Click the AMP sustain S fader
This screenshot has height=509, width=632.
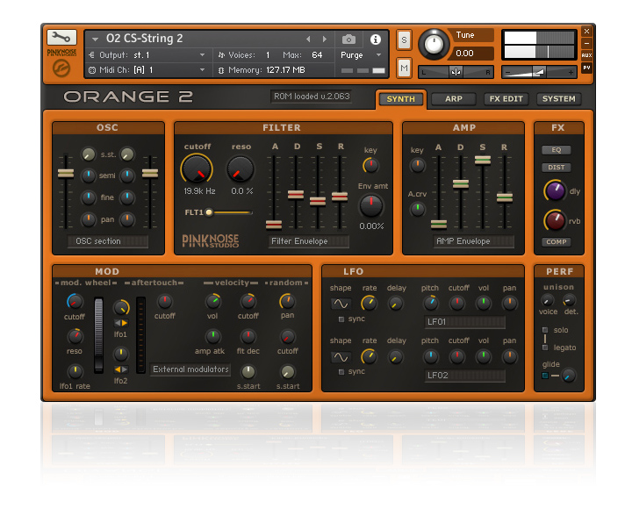point(483,160)
